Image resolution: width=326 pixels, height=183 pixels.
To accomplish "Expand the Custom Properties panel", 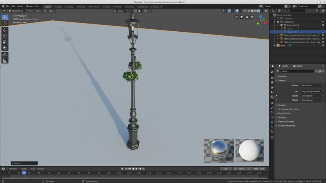I will (286, 126).
